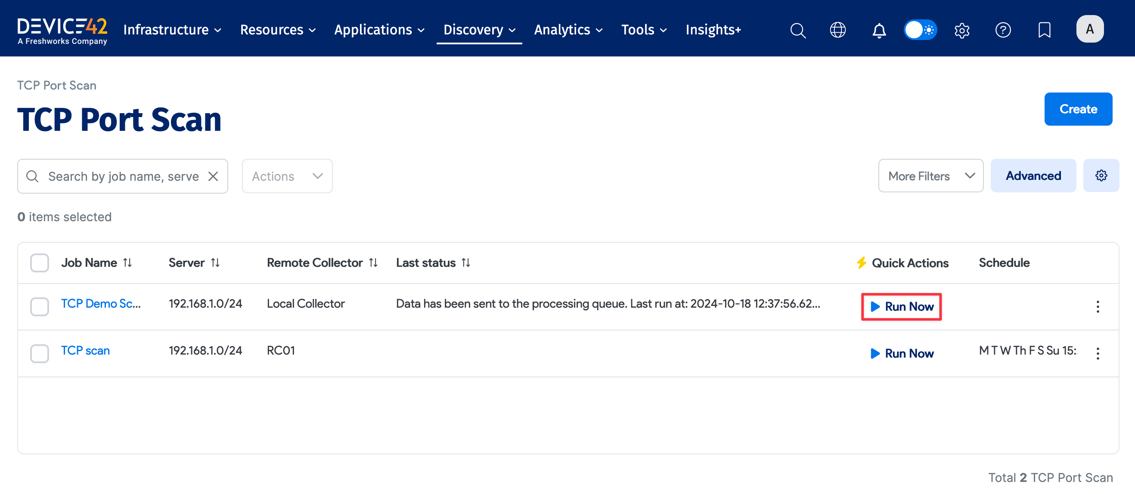
Task: Open the globe language icon
Action: [837, 30]
